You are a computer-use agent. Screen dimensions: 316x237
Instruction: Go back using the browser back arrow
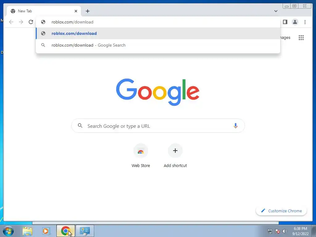point(11,22)
